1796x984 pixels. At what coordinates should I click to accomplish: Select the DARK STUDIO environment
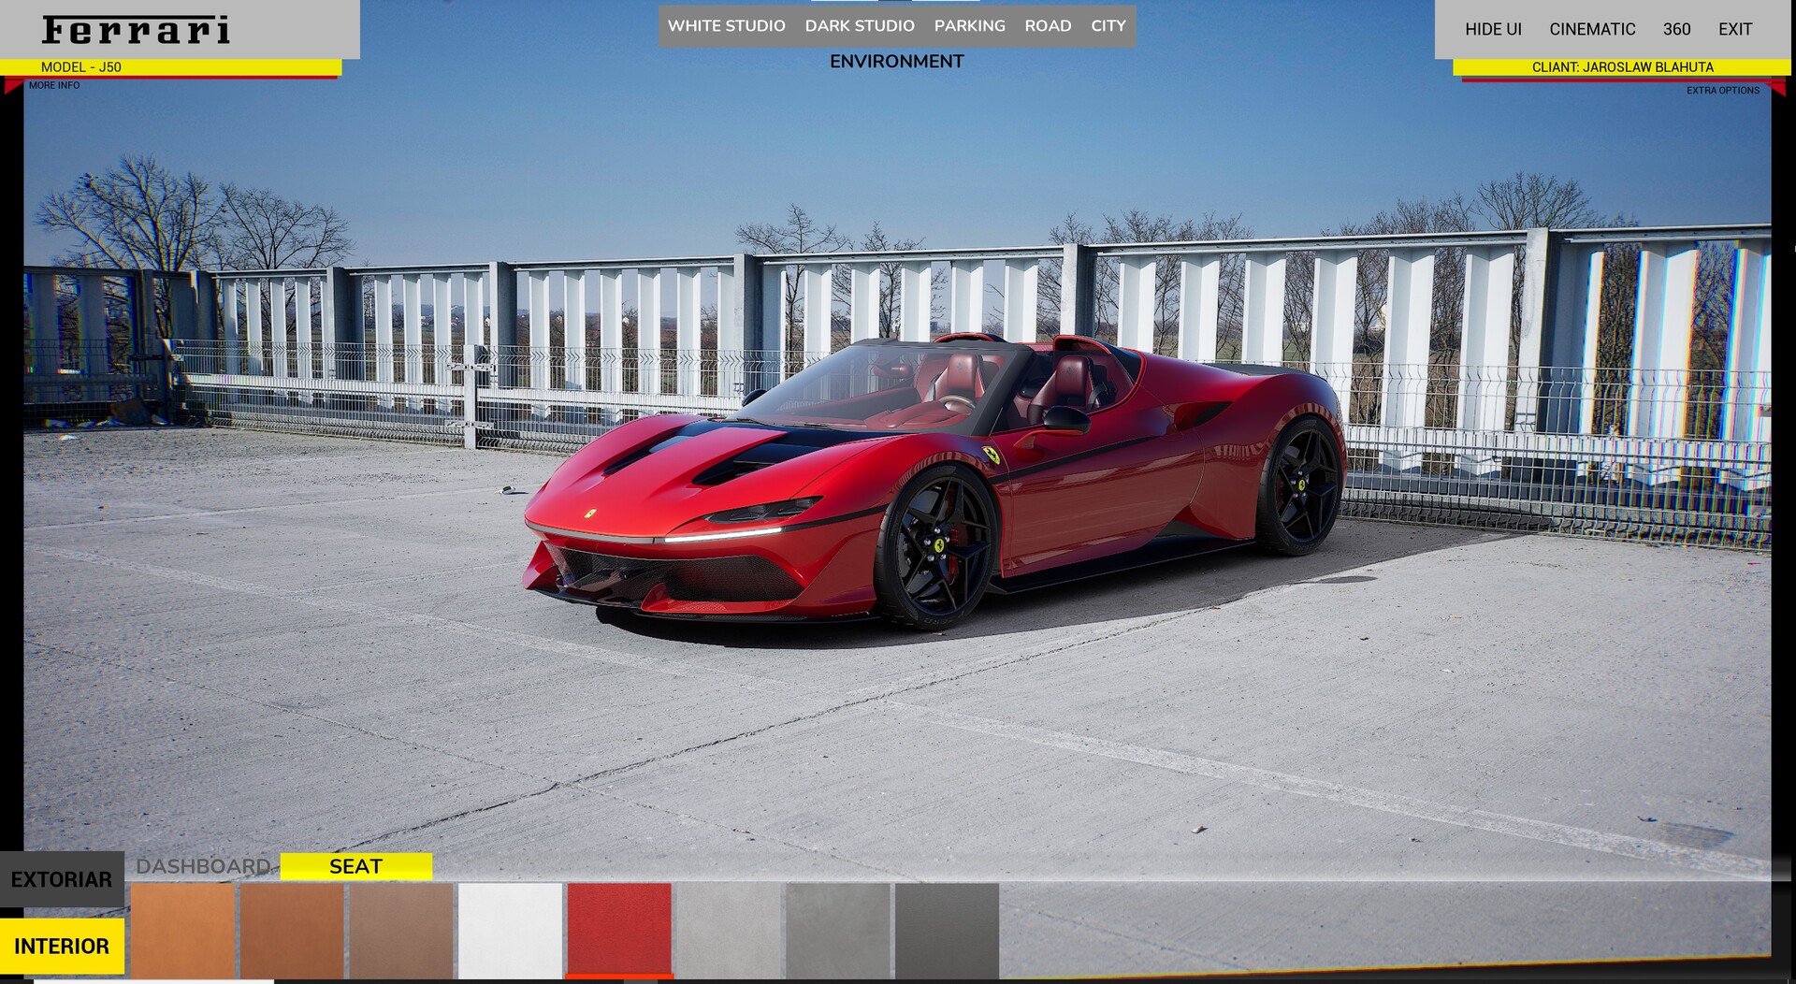click(860, 26)
